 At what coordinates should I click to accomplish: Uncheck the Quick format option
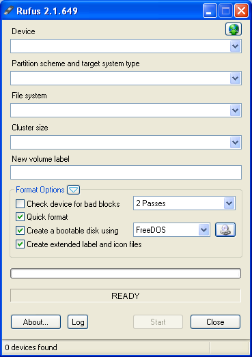coord(20,217)
